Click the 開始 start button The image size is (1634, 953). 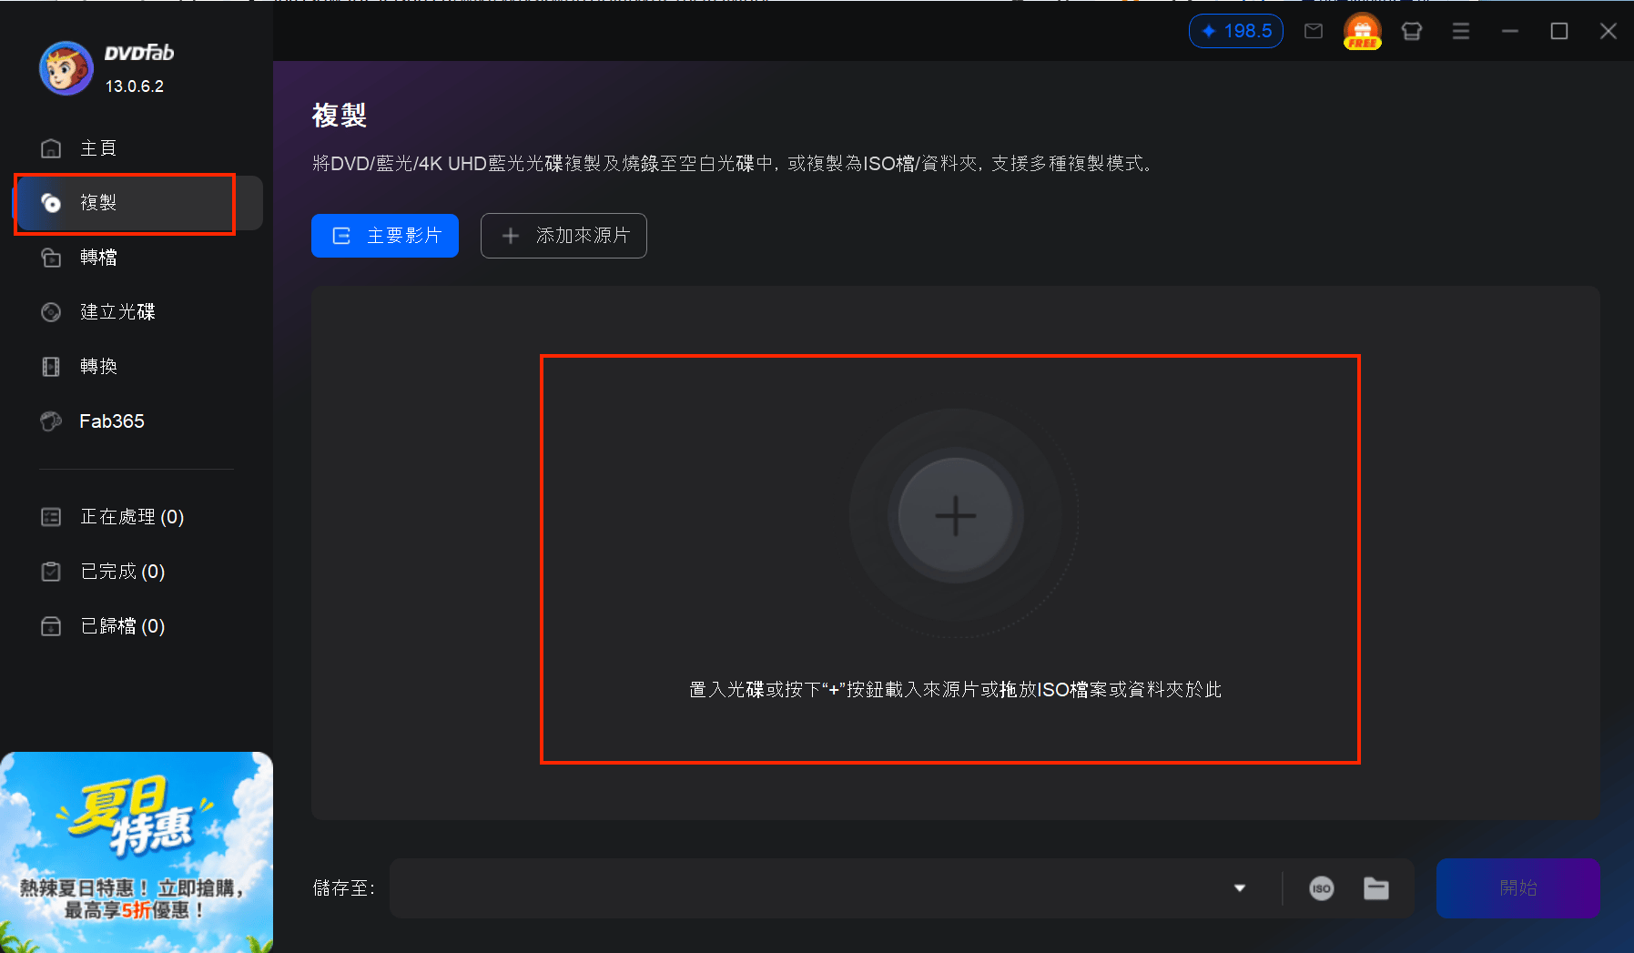coord(1517,888)
